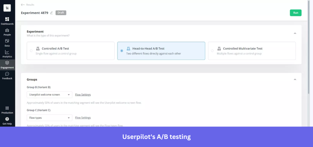The width and height of the screenshot is (313, 147).
Task: Click 'Multiple flows against a control group' text
Action: [x=239, y=53]
